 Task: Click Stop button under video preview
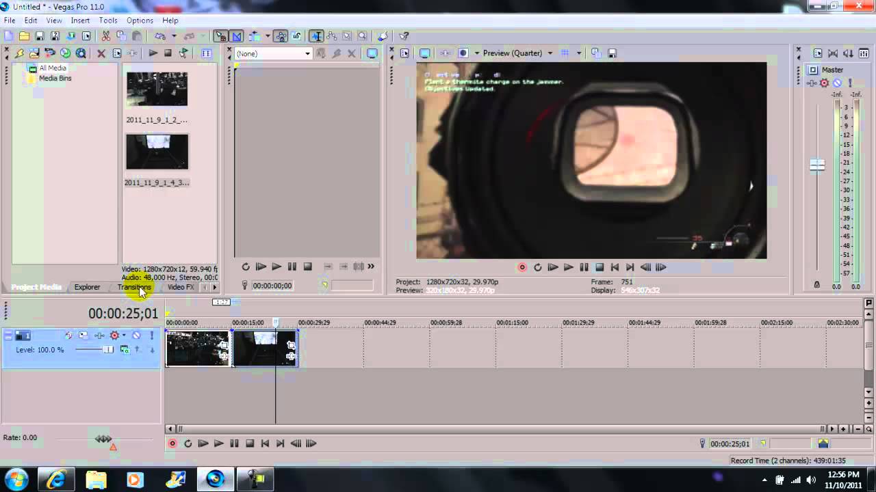(600, 267)
